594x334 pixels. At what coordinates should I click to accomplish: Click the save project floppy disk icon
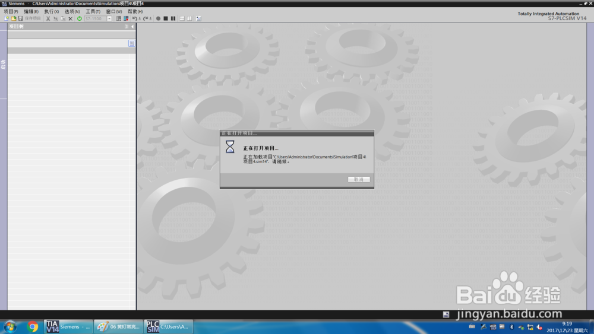click(20, 18)
